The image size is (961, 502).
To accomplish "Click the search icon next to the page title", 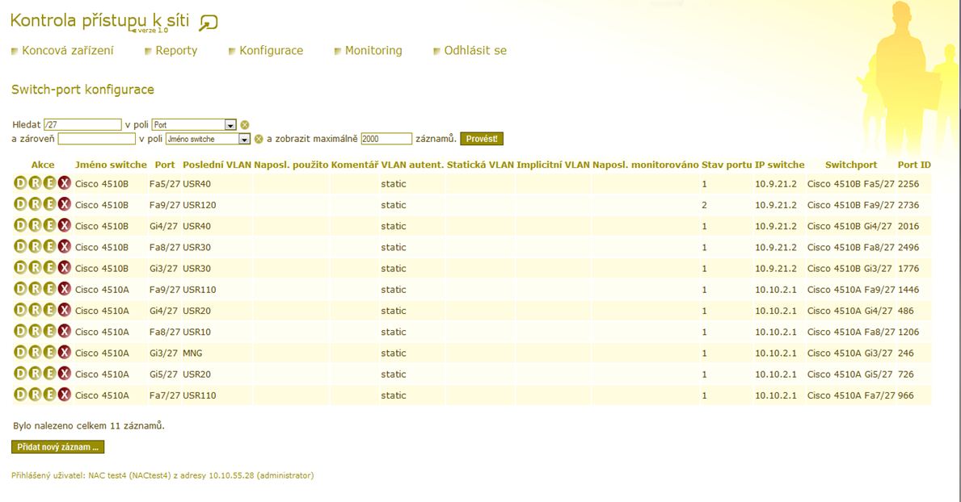I will point(208,23).
